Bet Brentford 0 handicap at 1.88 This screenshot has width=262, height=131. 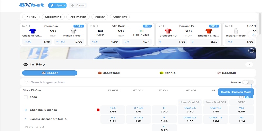(x=172, y=42)
